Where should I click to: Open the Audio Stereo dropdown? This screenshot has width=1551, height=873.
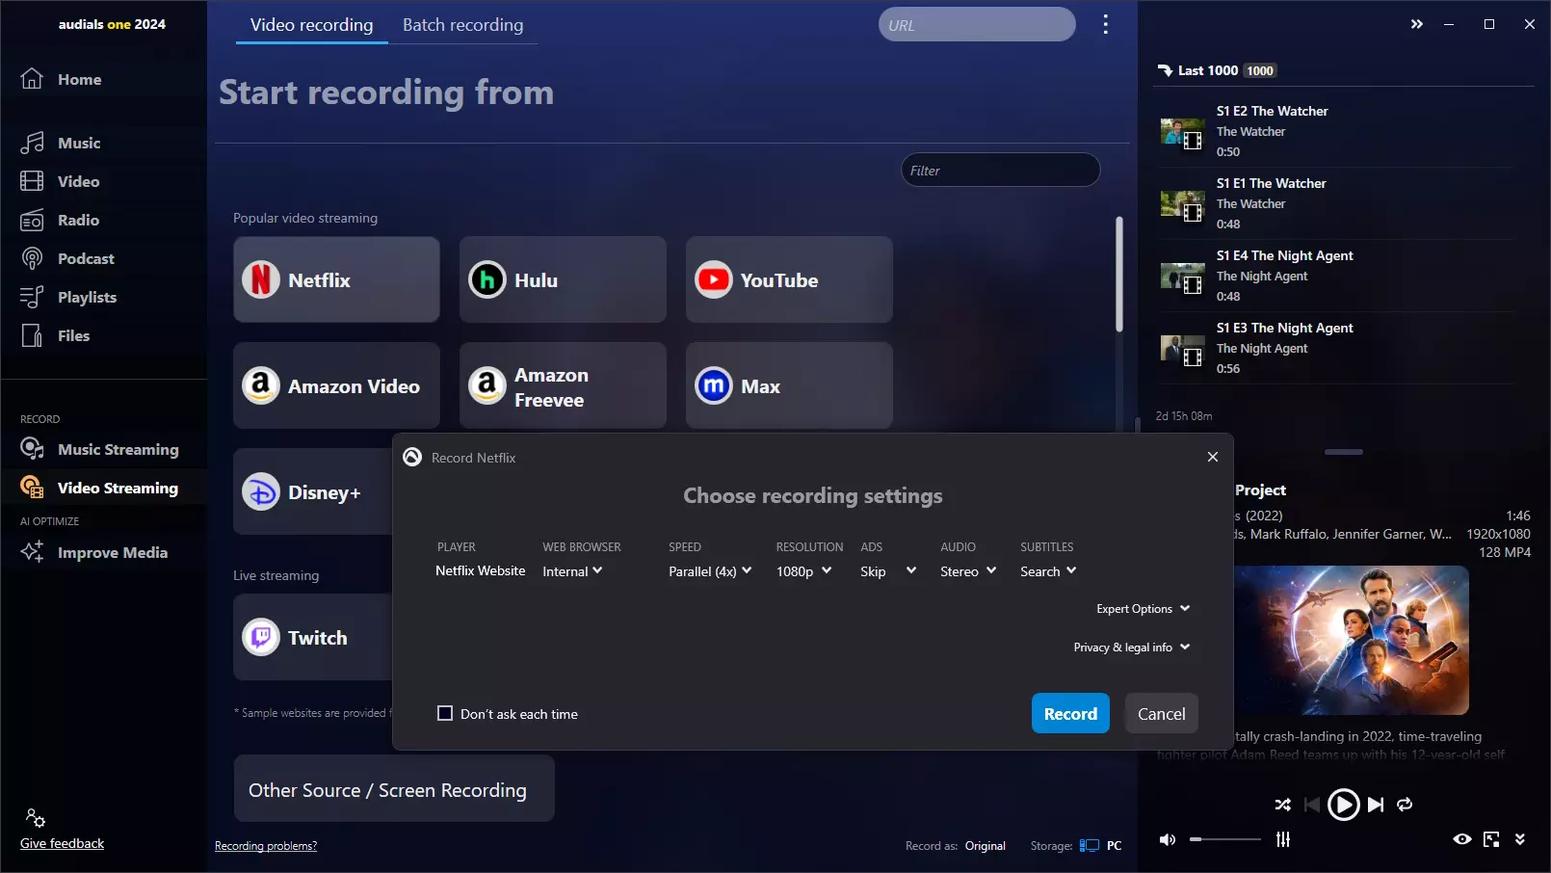point(968,571)
